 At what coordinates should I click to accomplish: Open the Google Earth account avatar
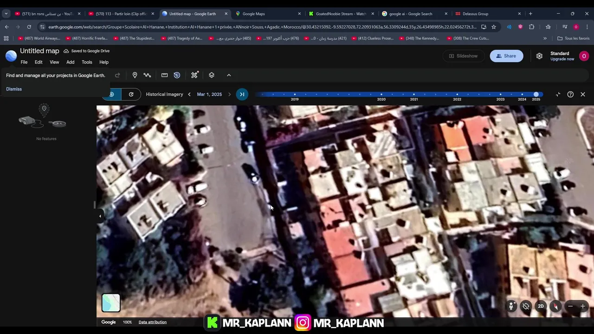[584, 56]
